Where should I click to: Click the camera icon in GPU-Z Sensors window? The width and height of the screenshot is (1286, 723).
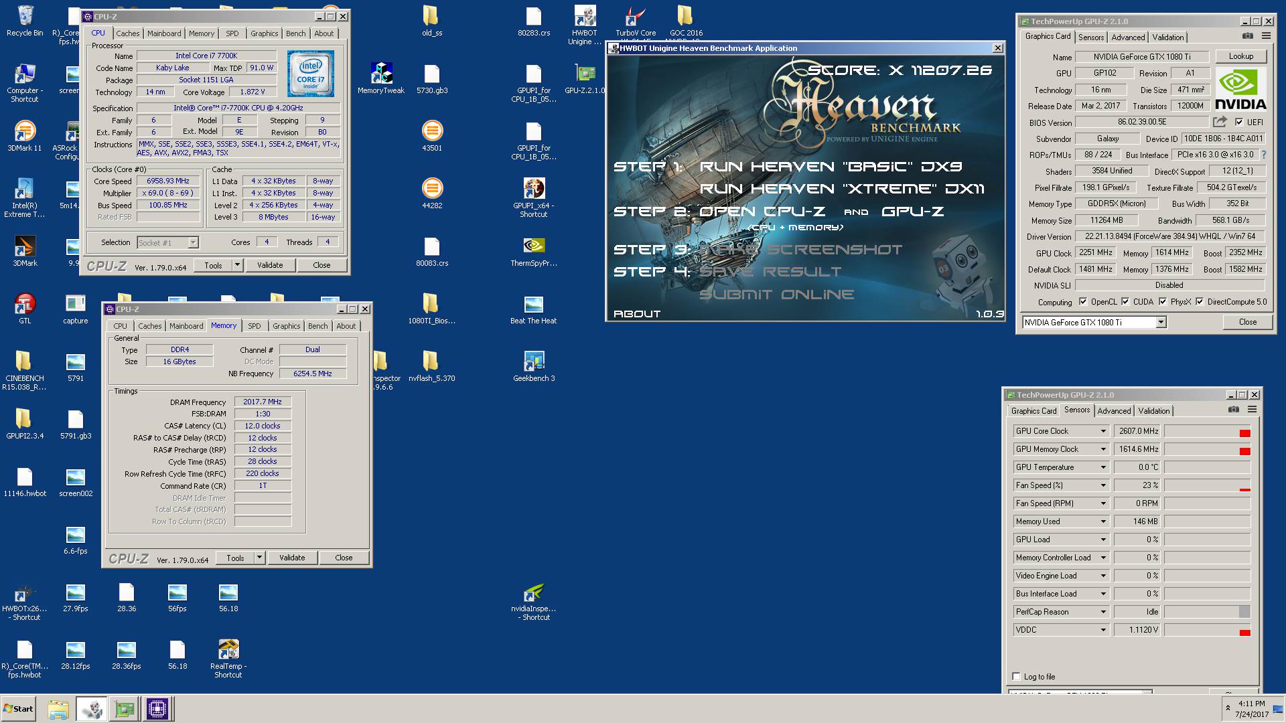pyautogui.click(x=1234, y=410)
